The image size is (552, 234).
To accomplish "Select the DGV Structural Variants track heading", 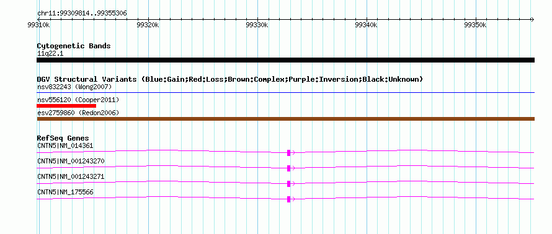I will (230, 79).
